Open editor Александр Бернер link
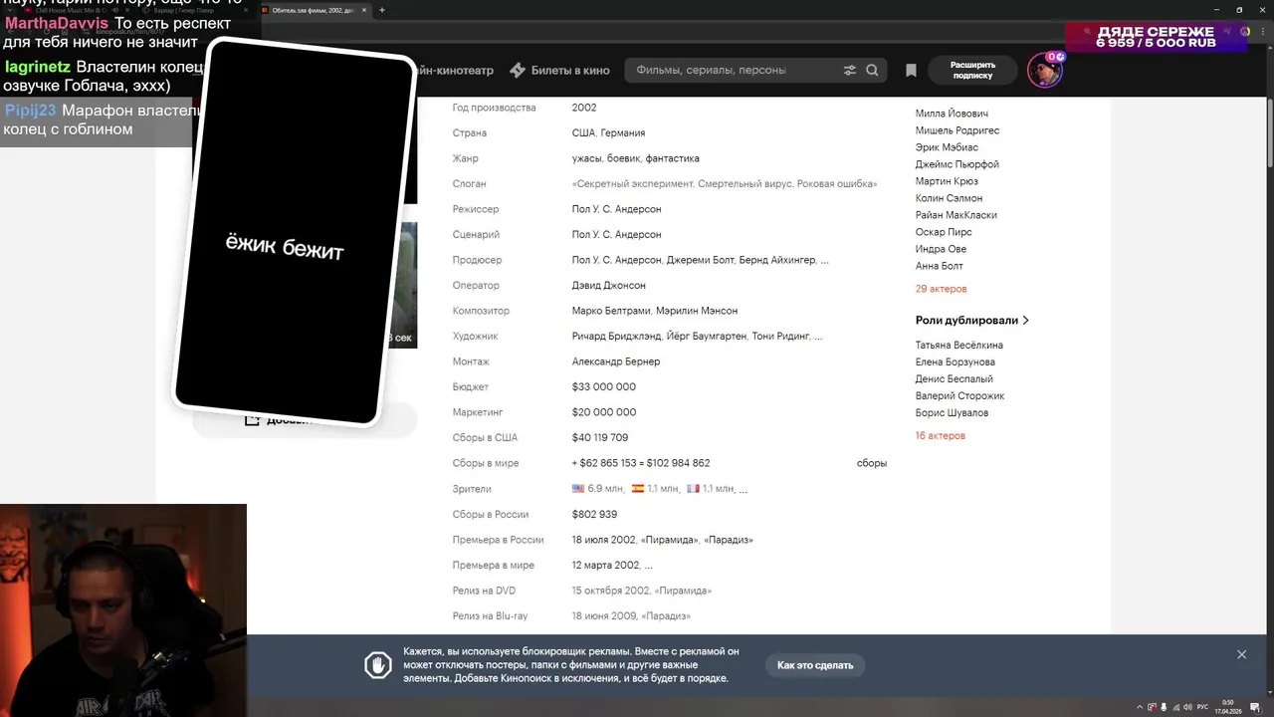The image size is (1274, 717). [x=616, y=361]
